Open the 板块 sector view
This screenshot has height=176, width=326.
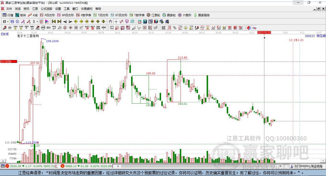(x=20, y=15)
